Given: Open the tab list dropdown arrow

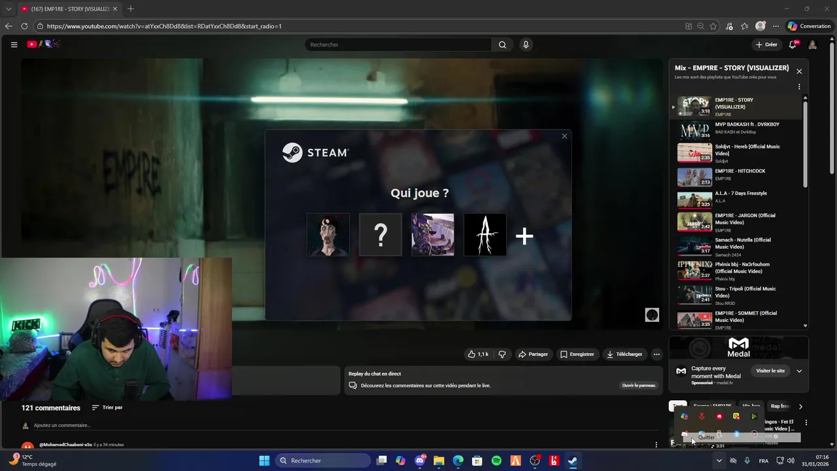Looking at the screenshot, I should click(9, 9).
